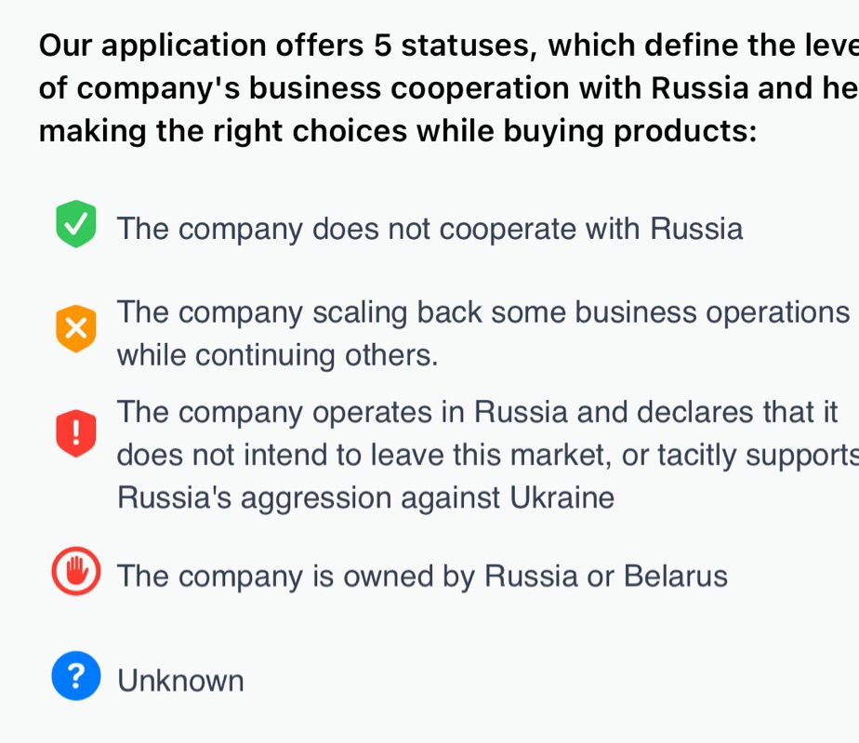The width and height of the screenshot is (859, 743).
Task: Select "The company operates in Russia and declares" line
Action: (x=477, y=412)
